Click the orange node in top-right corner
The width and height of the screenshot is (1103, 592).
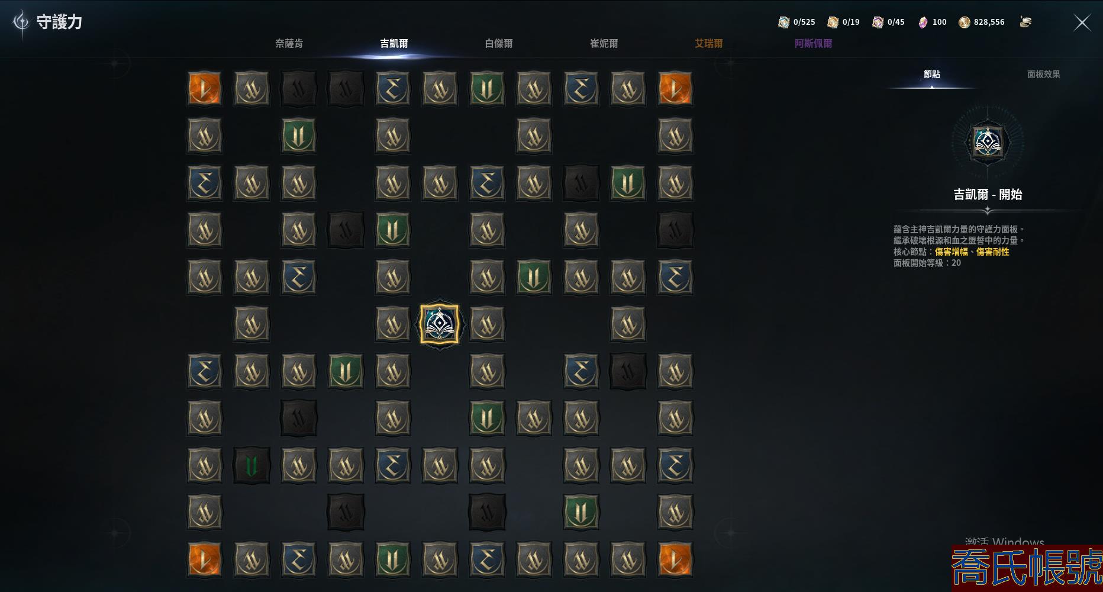click(675, 89)
